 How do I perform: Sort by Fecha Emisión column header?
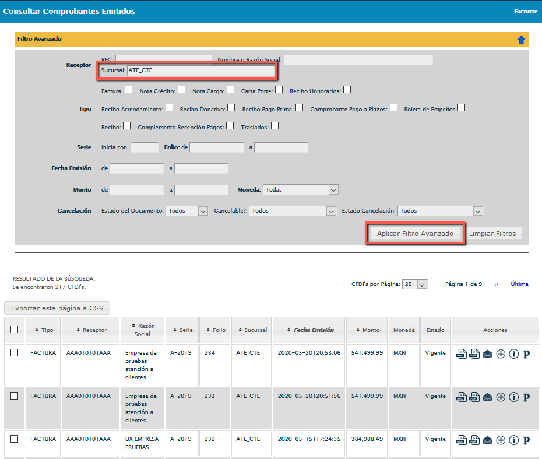click(309, 330)
